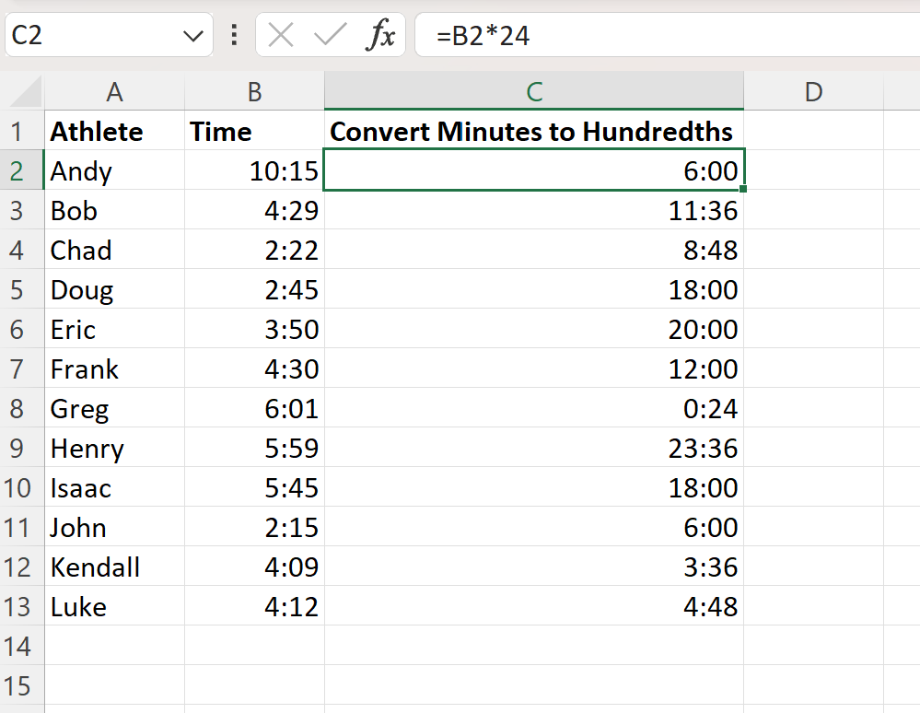
Task: Select the cell showing 23:36
Action: point(534,448)
